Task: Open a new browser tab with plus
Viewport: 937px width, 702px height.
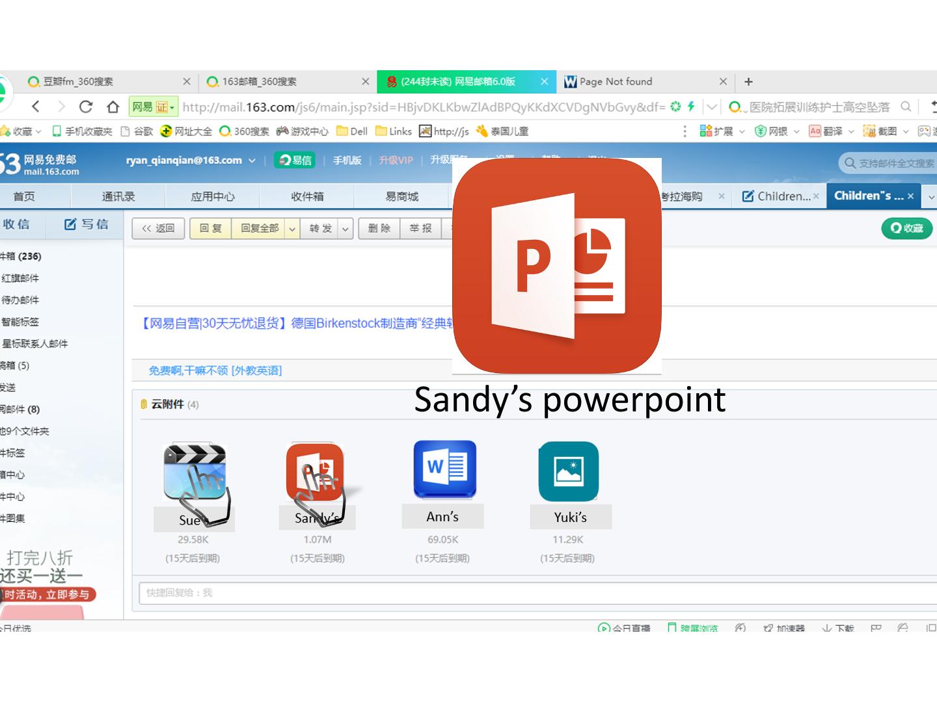Action: (748, 81)
